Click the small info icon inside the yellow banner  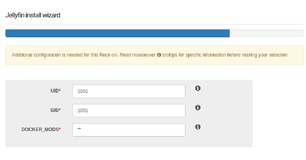[159, 55]
